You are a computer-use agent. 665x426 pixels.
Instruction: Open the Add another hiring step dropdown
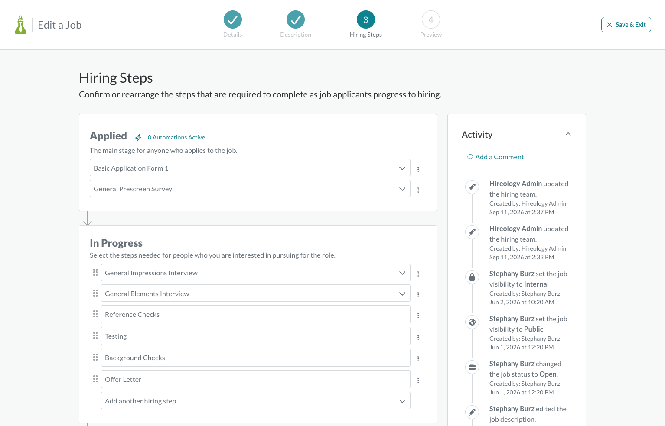pos(256,400)
